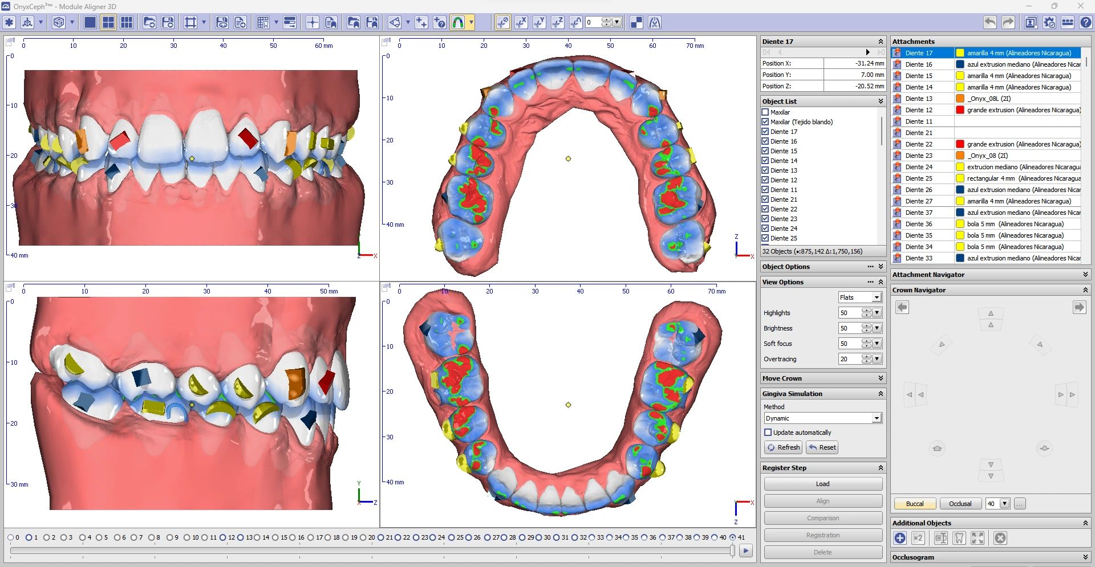The image size is (1095, 567).
Task: Select the 3x3 multi-view grid layout
Action: pyautogui.click(x=127, y=22)
